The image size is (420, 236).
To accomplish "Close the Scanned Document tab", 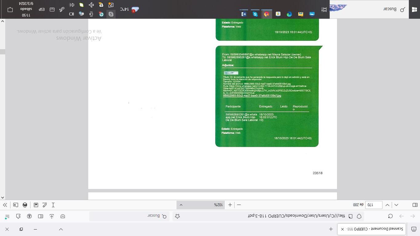I will tap(343, 229).
